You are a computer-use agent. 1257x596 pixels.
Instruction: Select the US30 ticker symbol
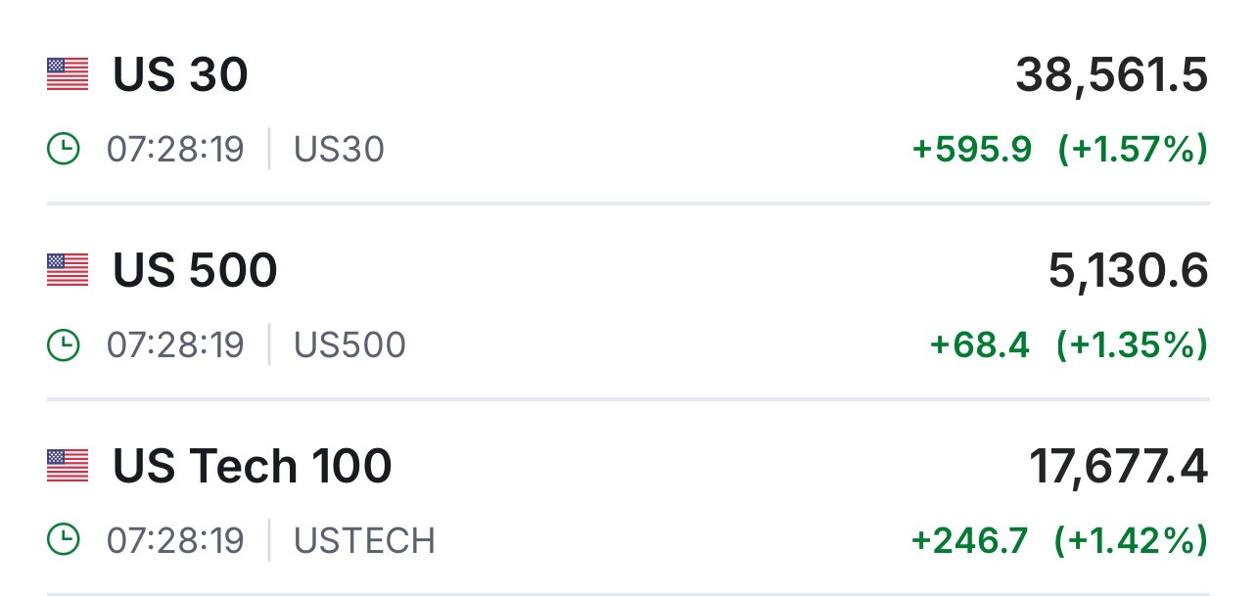pyautogui.click(x=339, y=150)
